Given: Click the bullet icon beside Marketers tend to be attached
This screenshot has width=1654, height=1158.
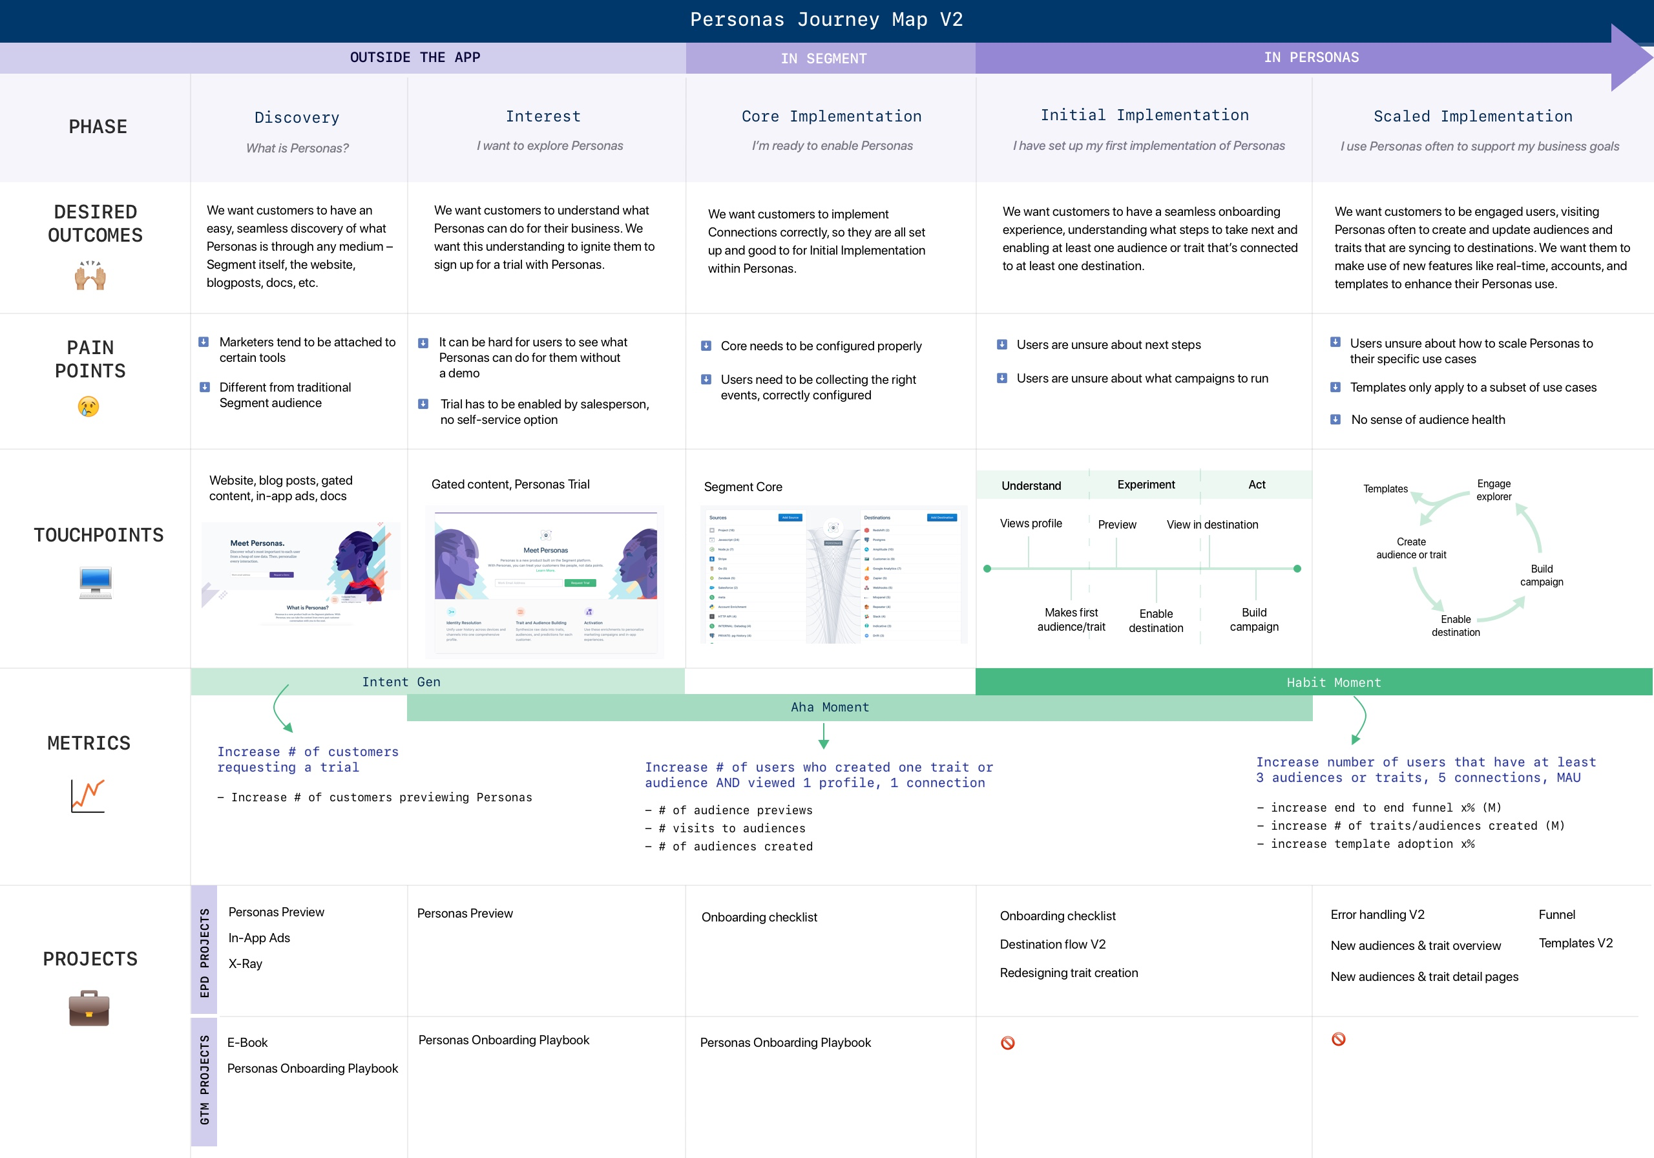Looking at the screenshot, I should coord(204,342).
